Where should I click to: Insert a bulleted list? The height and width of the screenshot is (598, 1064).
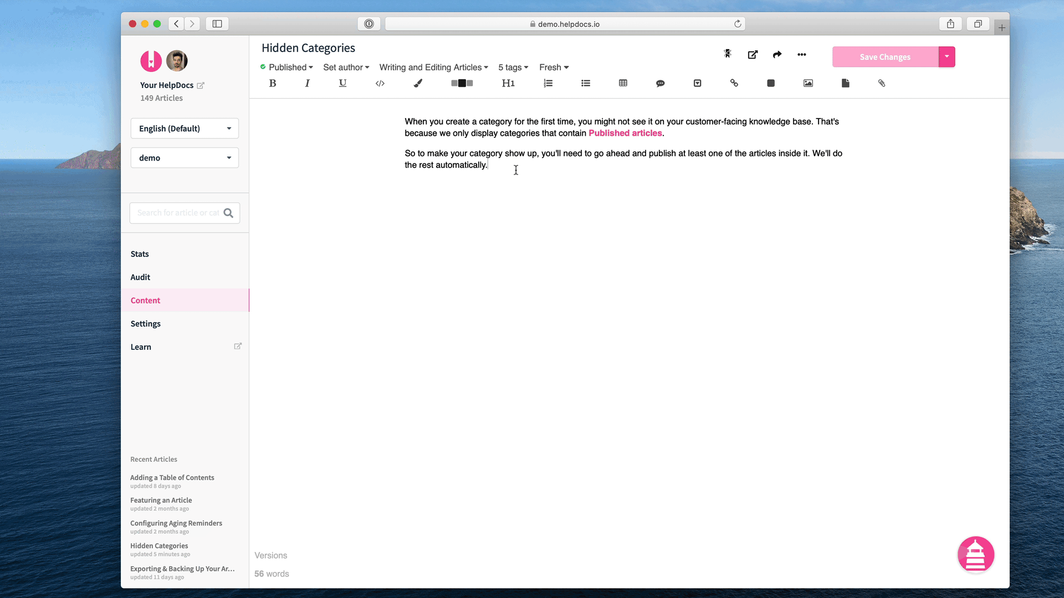586,83
